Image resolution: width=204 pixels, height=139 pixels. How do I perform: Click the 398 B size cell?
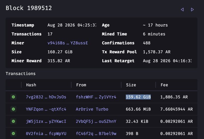coord(132,134)
